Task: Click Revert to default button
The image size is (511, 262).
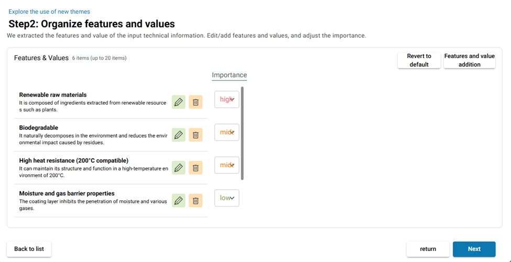Action: coord(419,61)
